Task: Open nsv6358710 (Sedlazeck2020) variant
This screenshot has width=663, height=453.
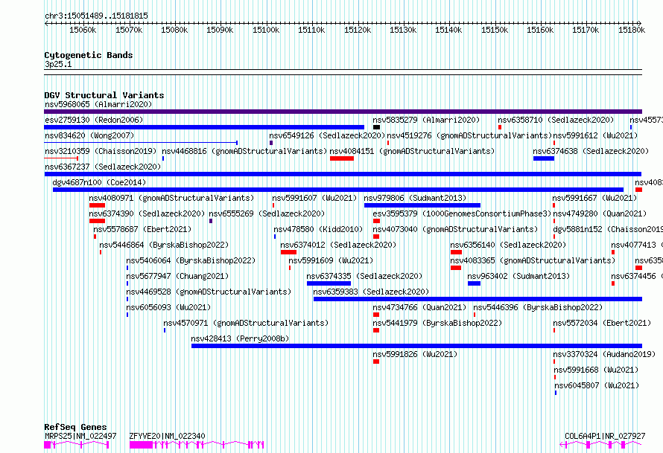Action: pyautogui.click(x=556, y=120)
